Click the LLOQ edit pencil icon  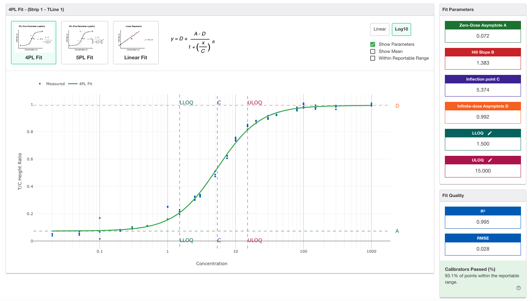click(490, 133)
